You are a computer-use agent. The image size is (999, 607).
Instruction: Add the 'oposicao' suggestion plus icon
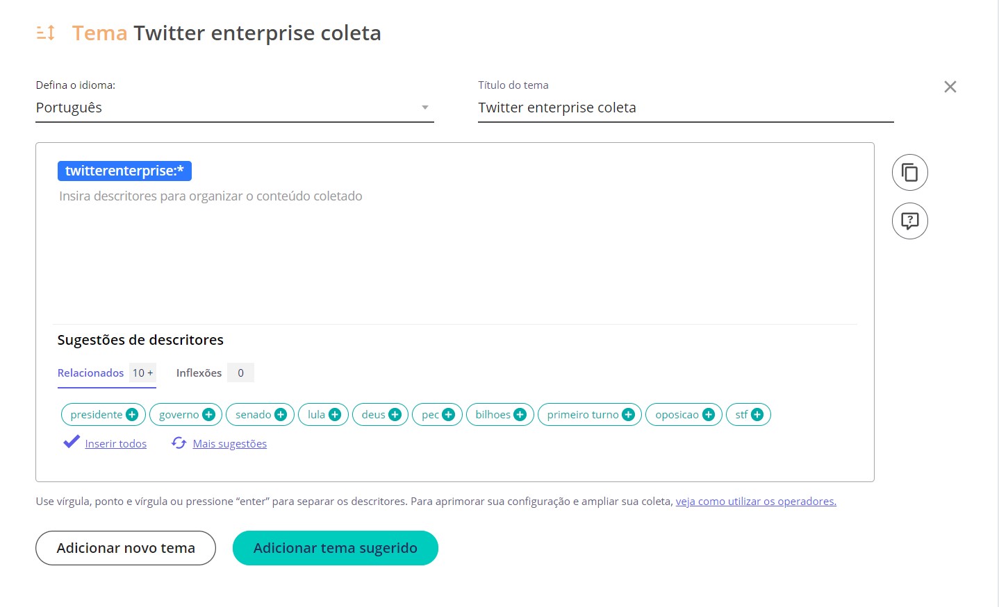(x=709, y=415)
